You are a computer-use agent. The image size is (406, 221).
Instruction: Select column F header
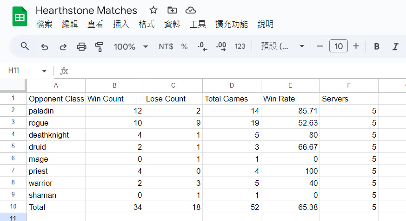click(x=349, y=86)
